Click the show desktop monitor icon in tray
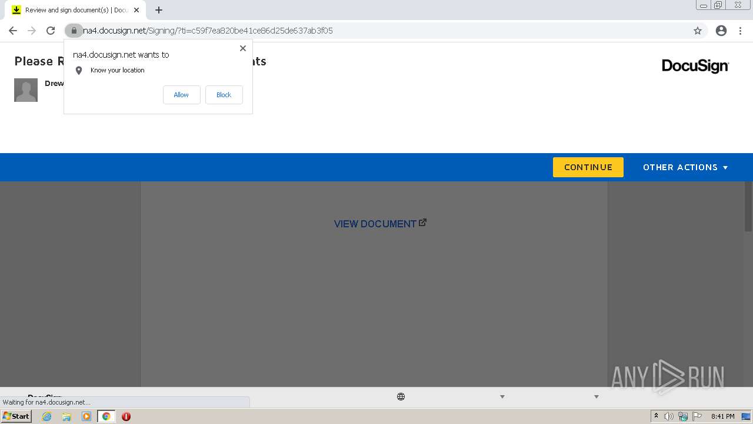The height and width of the screenshot is (424, 753). (746, 416)
